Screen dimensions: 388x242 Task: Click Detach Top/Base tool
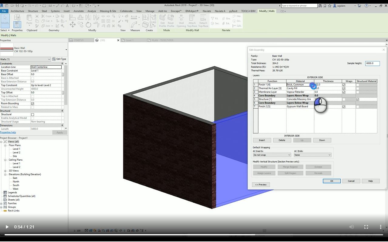pos(203,21)
